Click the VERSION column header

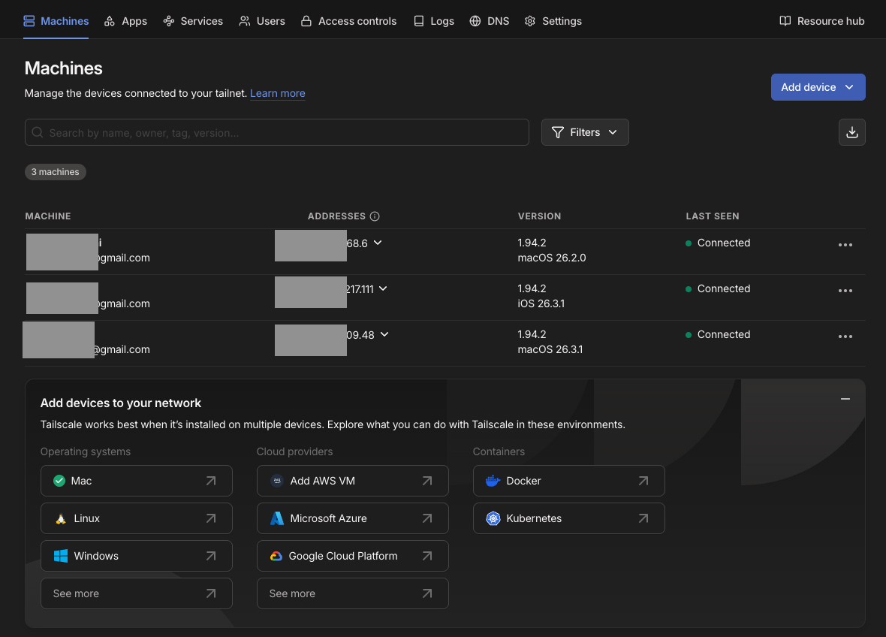[540, 216]
